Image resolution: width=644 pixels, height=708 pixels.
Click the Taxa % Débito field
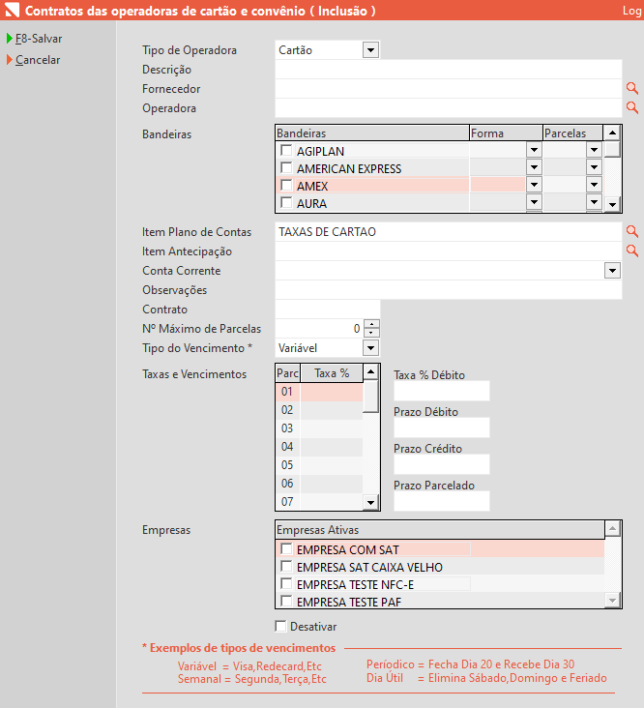click(x=441, y=391)
